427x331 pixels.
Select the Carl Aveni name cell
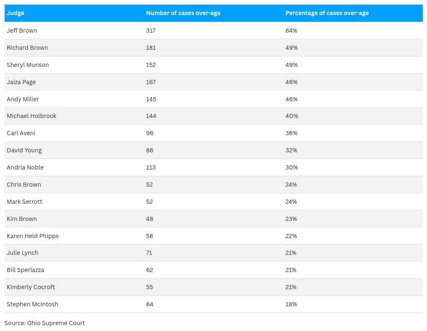tap(21, 133)
